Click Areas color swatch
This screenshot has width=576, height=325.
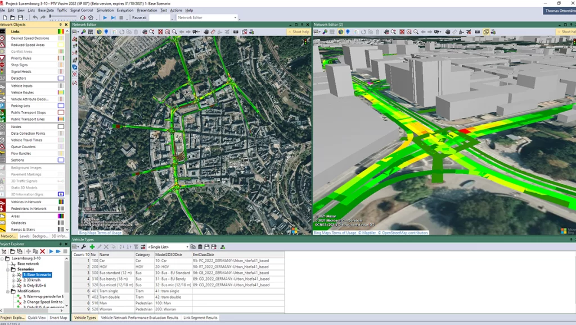[x=61, y=216]
